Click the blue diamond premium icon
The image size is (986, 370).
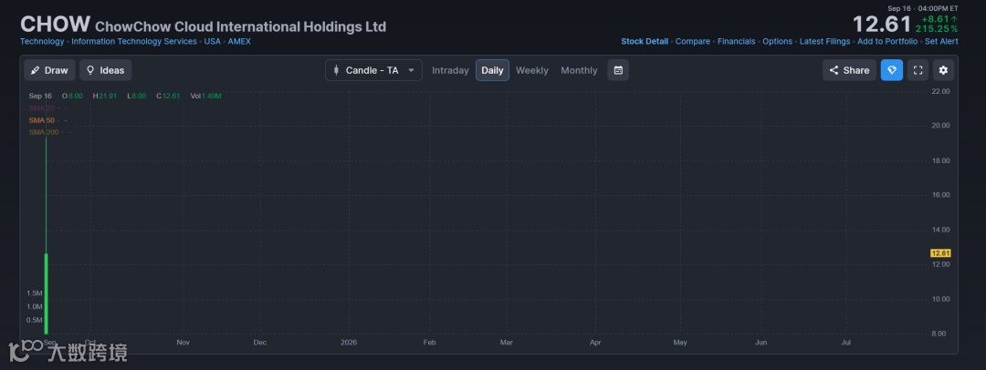click(x=891, y=70)
